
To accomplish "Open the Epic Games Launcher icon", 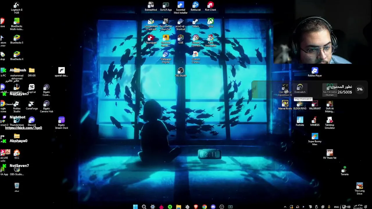I will [x=166, y=25].
